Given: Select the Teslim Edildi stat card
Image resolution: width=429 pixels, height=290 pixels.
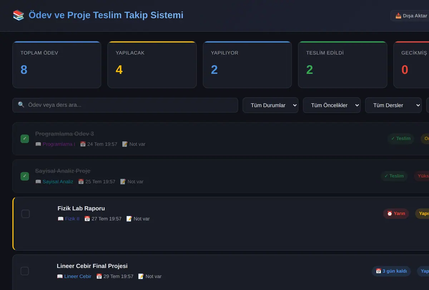Looking at the screenshot, I should click(342, 65).
